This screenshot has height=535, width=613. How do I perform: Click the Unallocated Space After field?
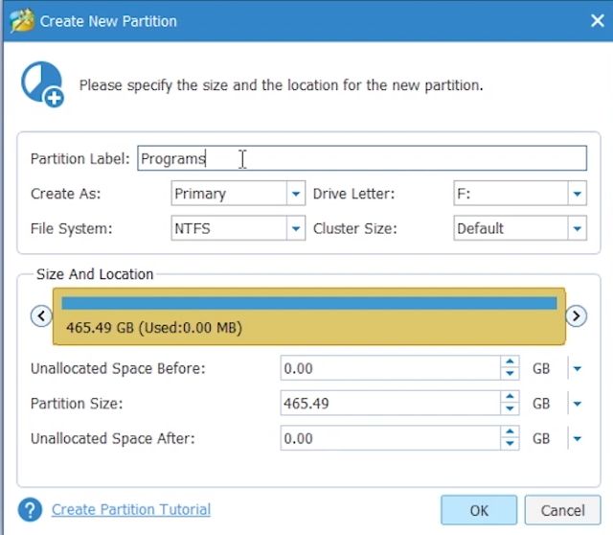click(390, 438)
